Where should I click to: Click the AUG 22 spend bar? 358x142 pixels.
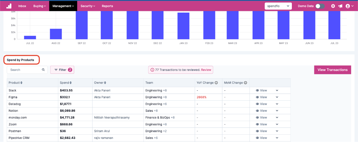click(x=56, y=34)
